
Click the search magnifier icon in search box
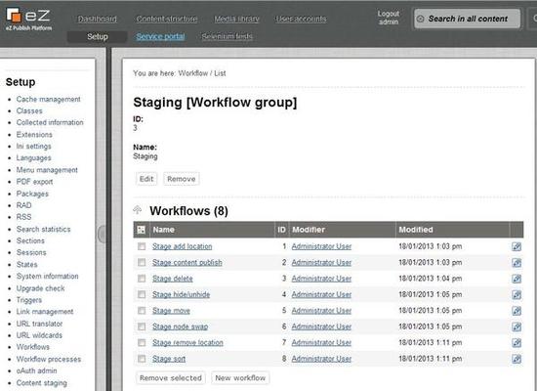pos(420,19)
